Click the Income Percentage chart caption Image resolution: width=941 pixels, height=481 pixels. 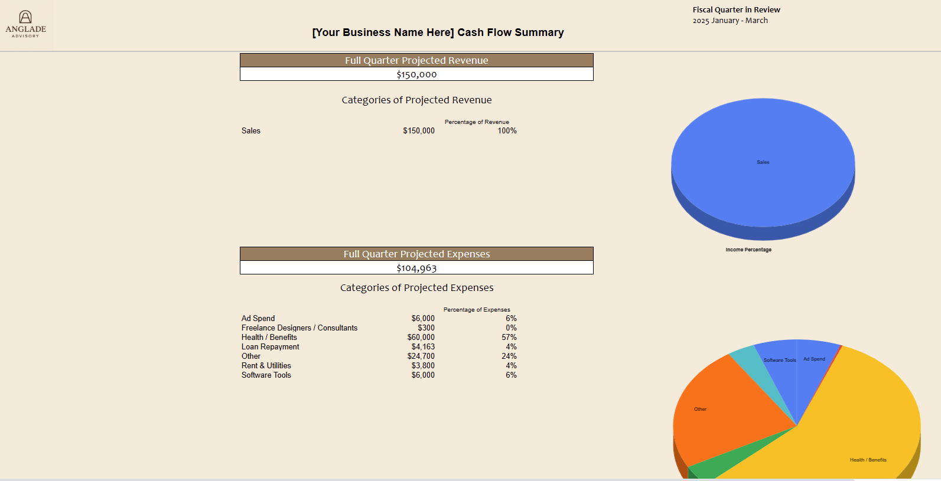click(748, 250)
